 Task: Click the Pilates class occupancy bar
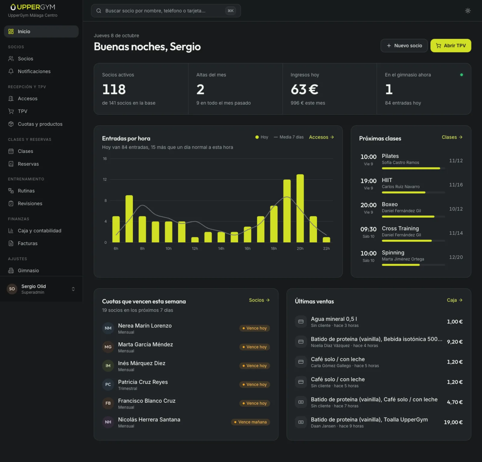point(413,168)
